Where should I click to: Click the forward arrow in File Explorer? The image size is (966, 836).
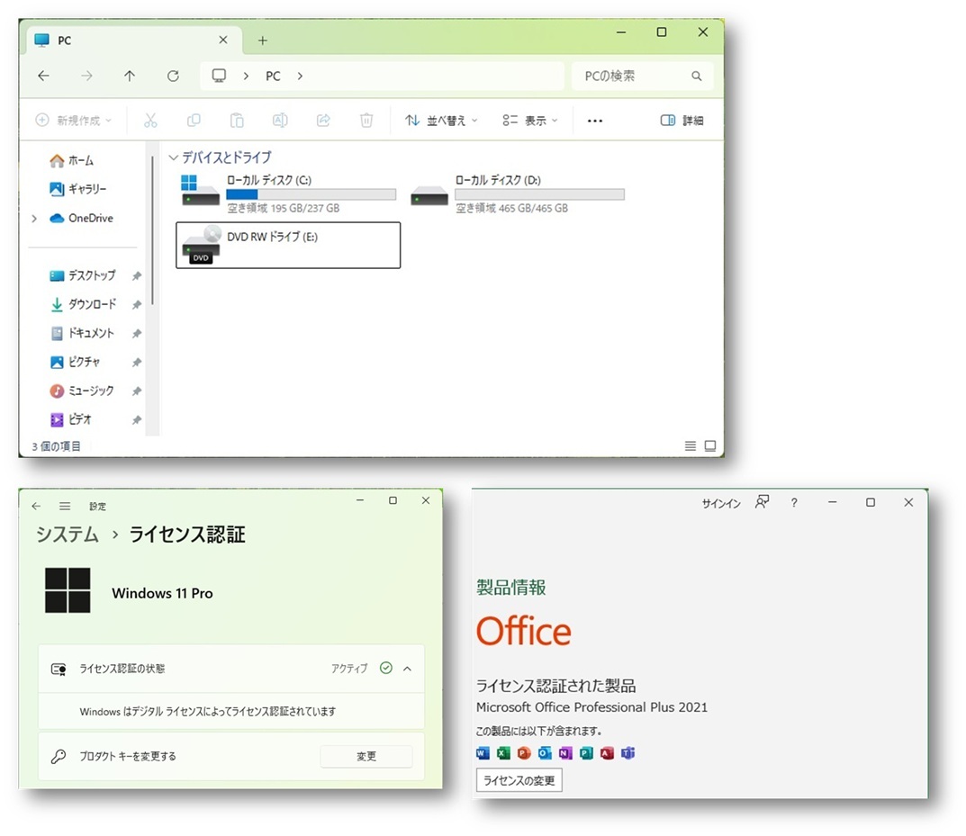(x=86, y=76)
